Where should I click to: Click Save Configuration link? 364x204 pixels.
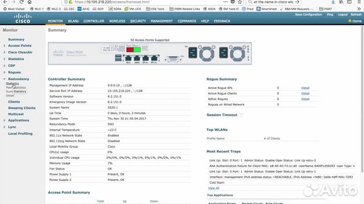[308, 14]
